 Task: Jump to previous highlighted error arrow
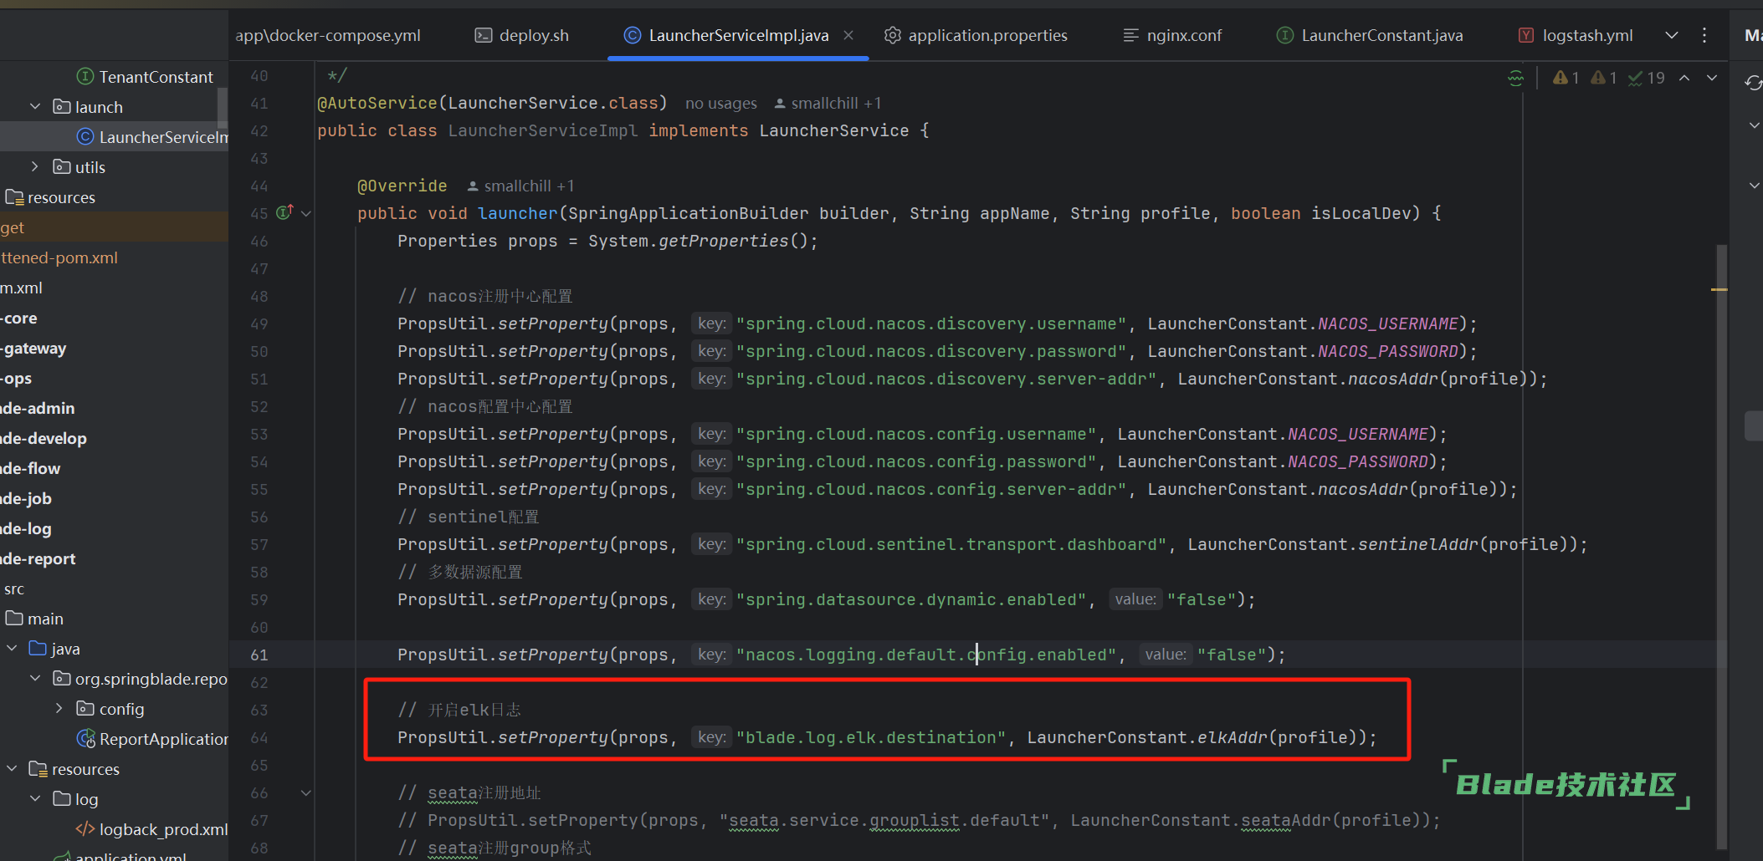pos(1684,78)
